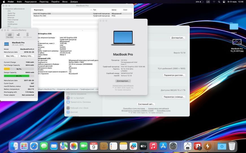246x153 pixels.
Task: Select NVMExpress in System Information sidebar
Action: pyautogui.click(x=12, y=24)
